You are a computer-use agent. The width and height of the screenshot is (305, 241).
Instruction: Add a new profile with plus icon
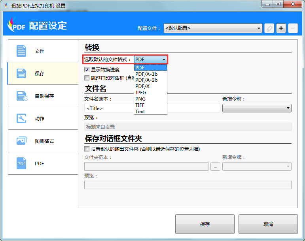tap(281, 28)
